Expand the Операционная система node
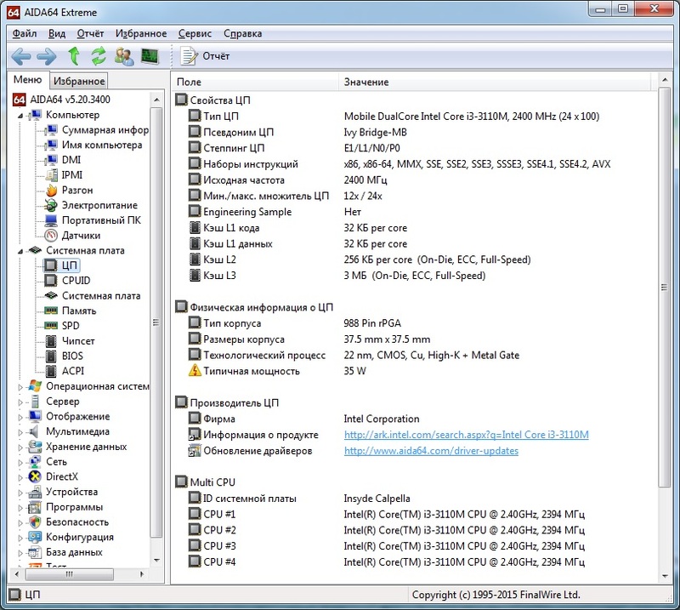The height and width of the screenshot is (610, 680). (20, 387)
